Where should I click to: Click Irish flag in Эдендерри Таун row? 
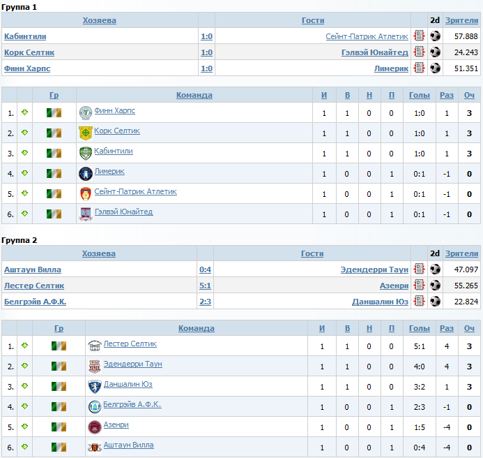click(59, 366)
